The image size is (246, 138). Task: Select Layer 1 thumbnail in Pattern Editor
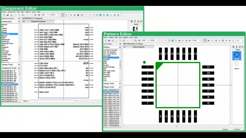237,64
